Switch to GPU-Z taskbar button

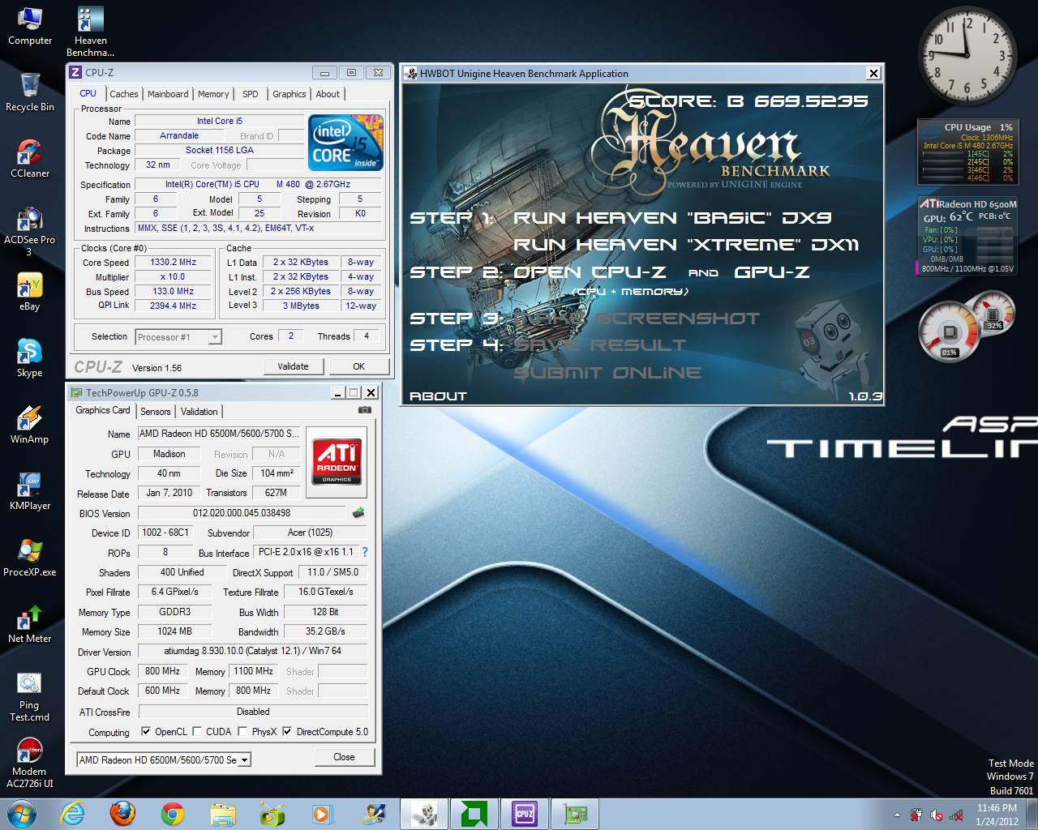click(x=575, y=813)
